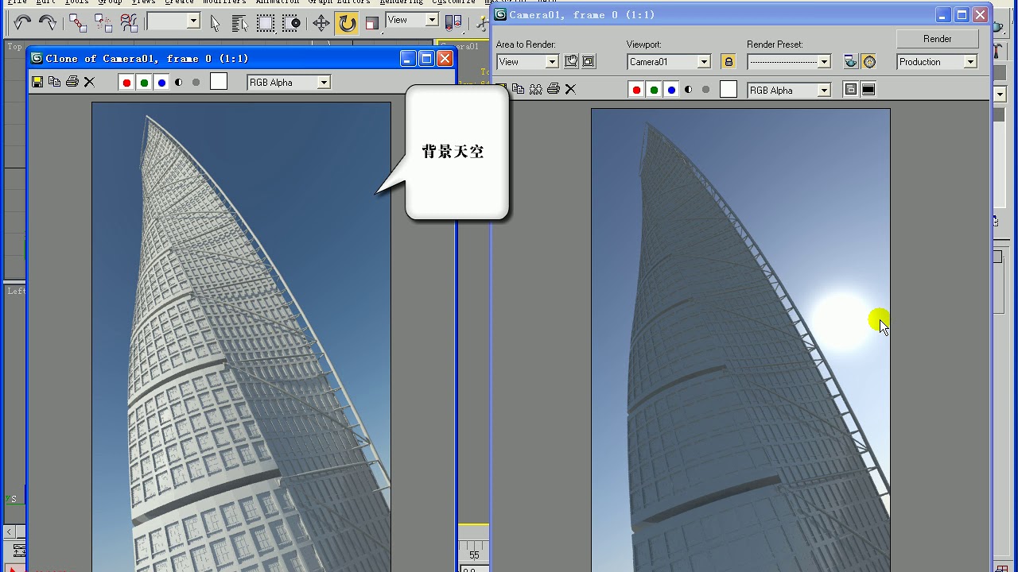1018x572 pixels.
Task: Toggle the UI display icon in Camera01 window
Action: 868,90
